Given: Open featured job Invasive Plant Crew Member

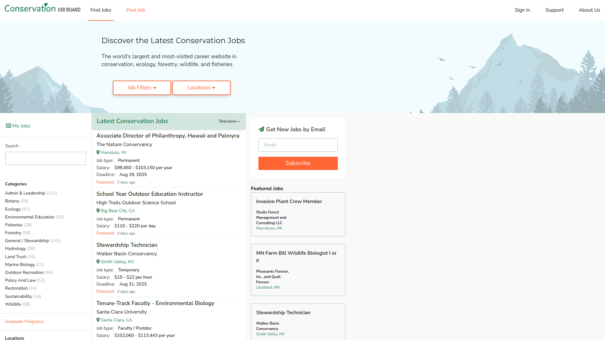Looking at the screenshot, I should pyautogui.click(x=289, y=201).
